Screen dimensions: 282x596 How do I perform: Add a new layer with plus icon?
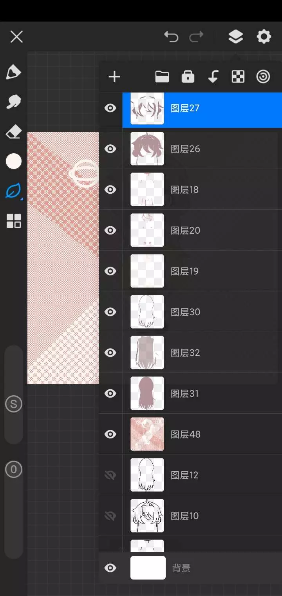click(x=114, y=77)
